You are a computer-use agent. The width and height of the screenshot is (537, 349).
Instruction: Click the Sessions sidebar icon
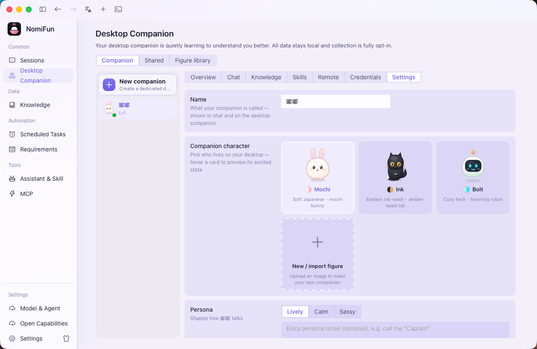pyautogui.click(x=12, y=60)
